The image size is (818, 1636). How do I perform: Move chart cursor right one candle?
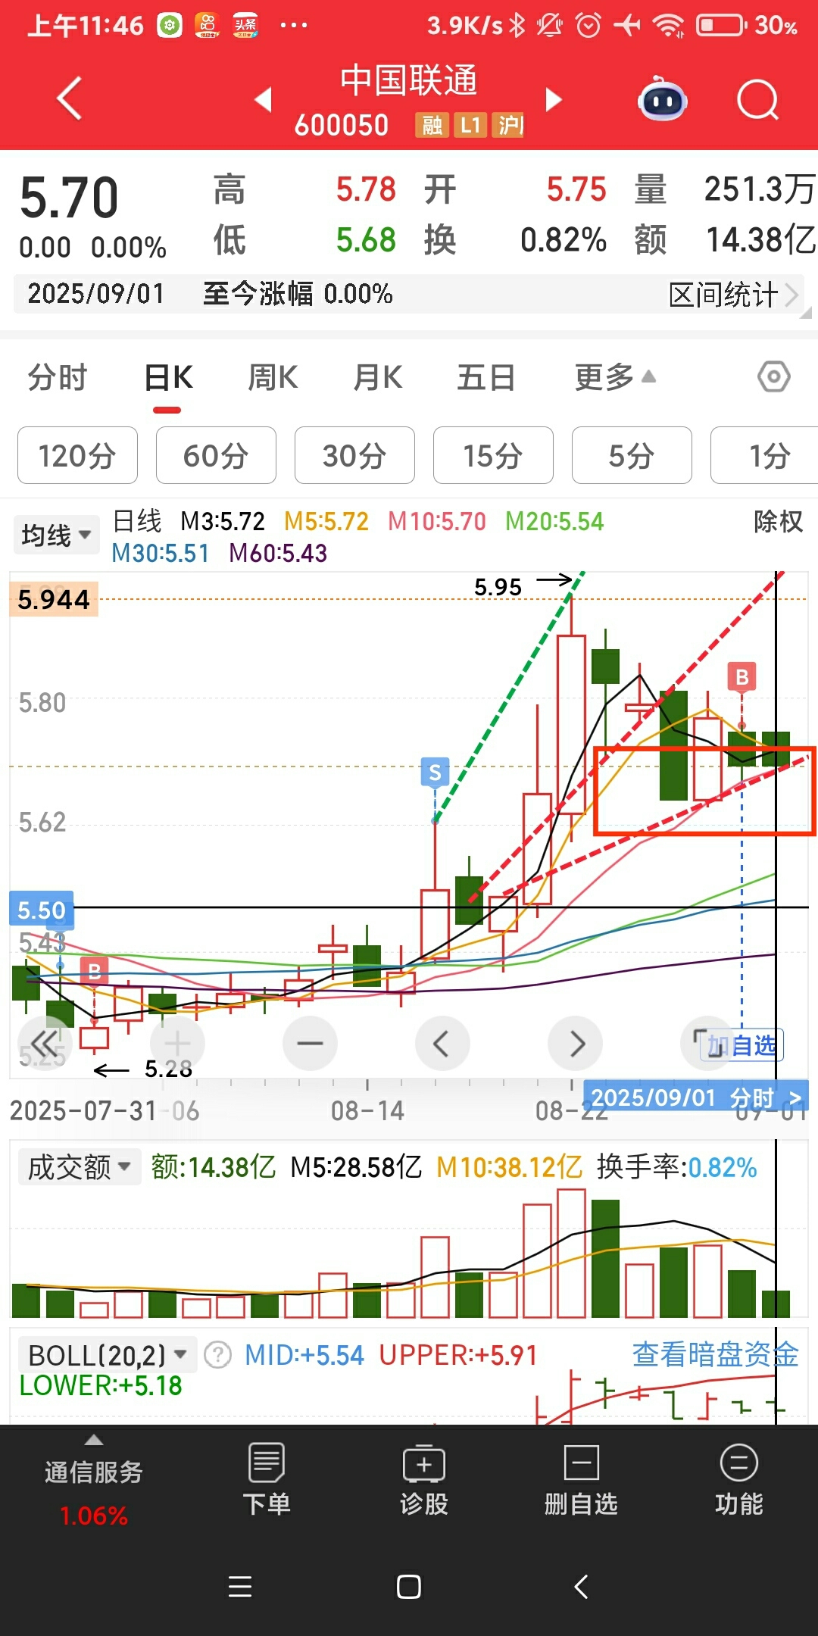[x=575, y=1044]
